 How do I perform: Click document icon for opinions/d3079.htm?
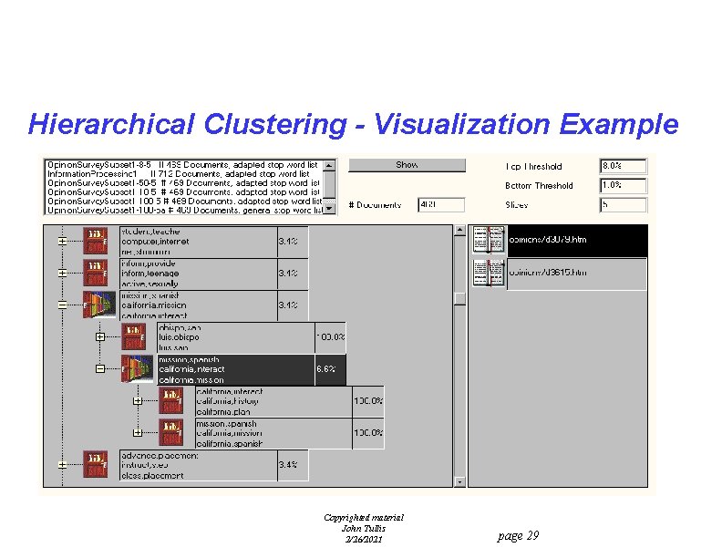[x=489, y=240]
